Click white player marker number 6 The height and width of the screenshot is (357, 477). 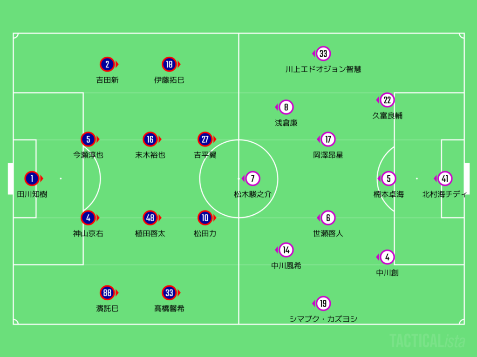[x=328, y=218]
